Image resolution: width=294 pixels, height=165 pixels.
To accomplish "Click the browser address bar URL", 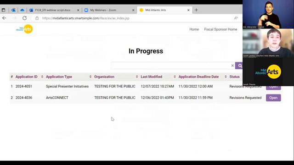I will [86, 18].
